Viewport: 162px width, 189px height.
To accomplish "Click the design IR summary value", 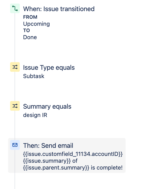I will tap(35, 115).
